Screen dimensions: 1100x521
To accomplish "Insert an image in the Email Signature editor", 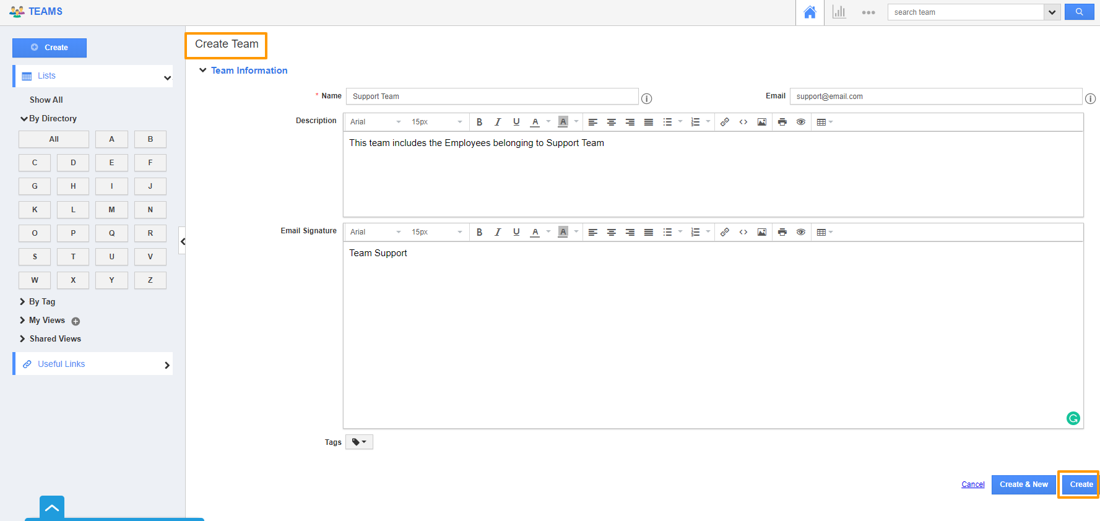I will coord(761,232).
